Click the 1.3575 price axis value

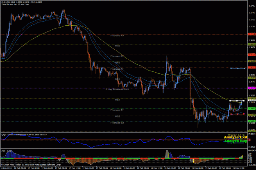coord(251,82)
